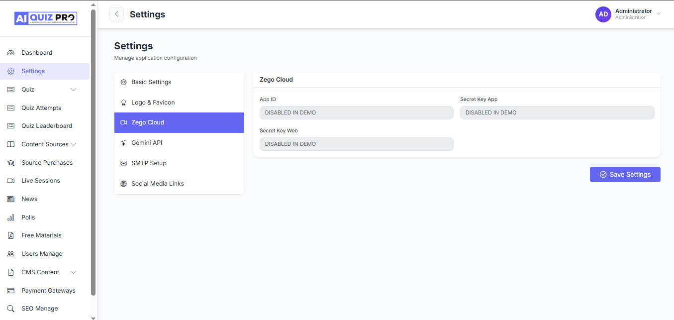Expand the CMS Content chevron
This screenshot has width=674, height=320.
pyautogui.click(x=74, y=272)
